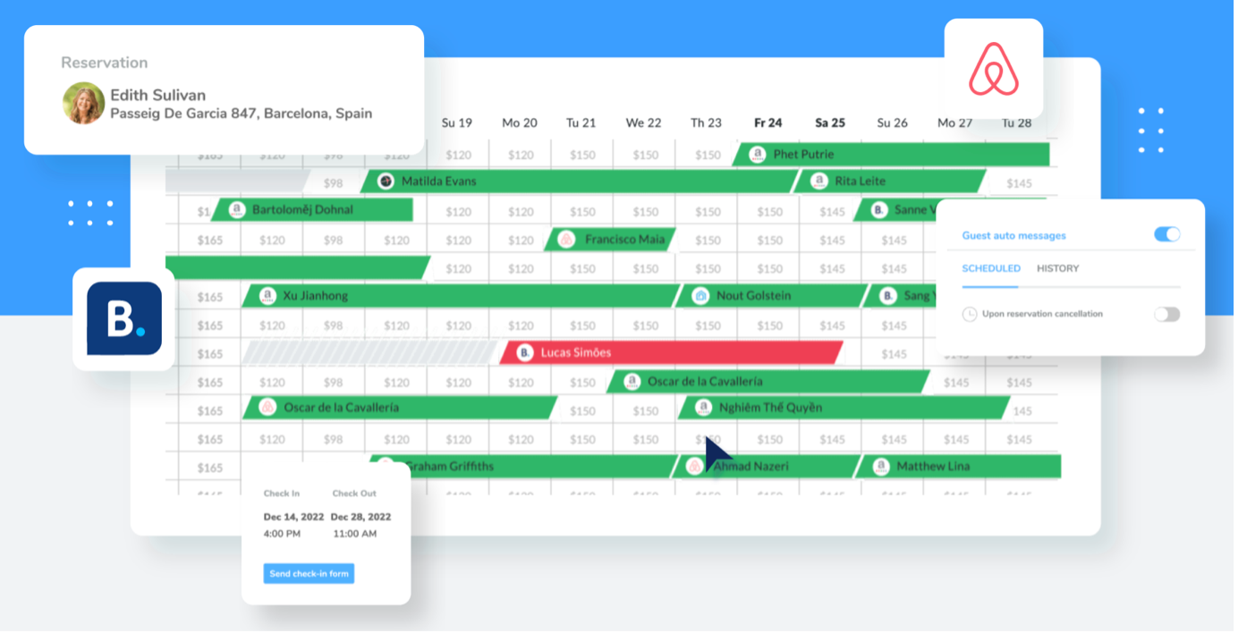The width and height of the screenshot is (1238, 633).
Task: Click the Airbnb icon on Ahmad Nazeri booking
Action: click(x=695, y=467)
